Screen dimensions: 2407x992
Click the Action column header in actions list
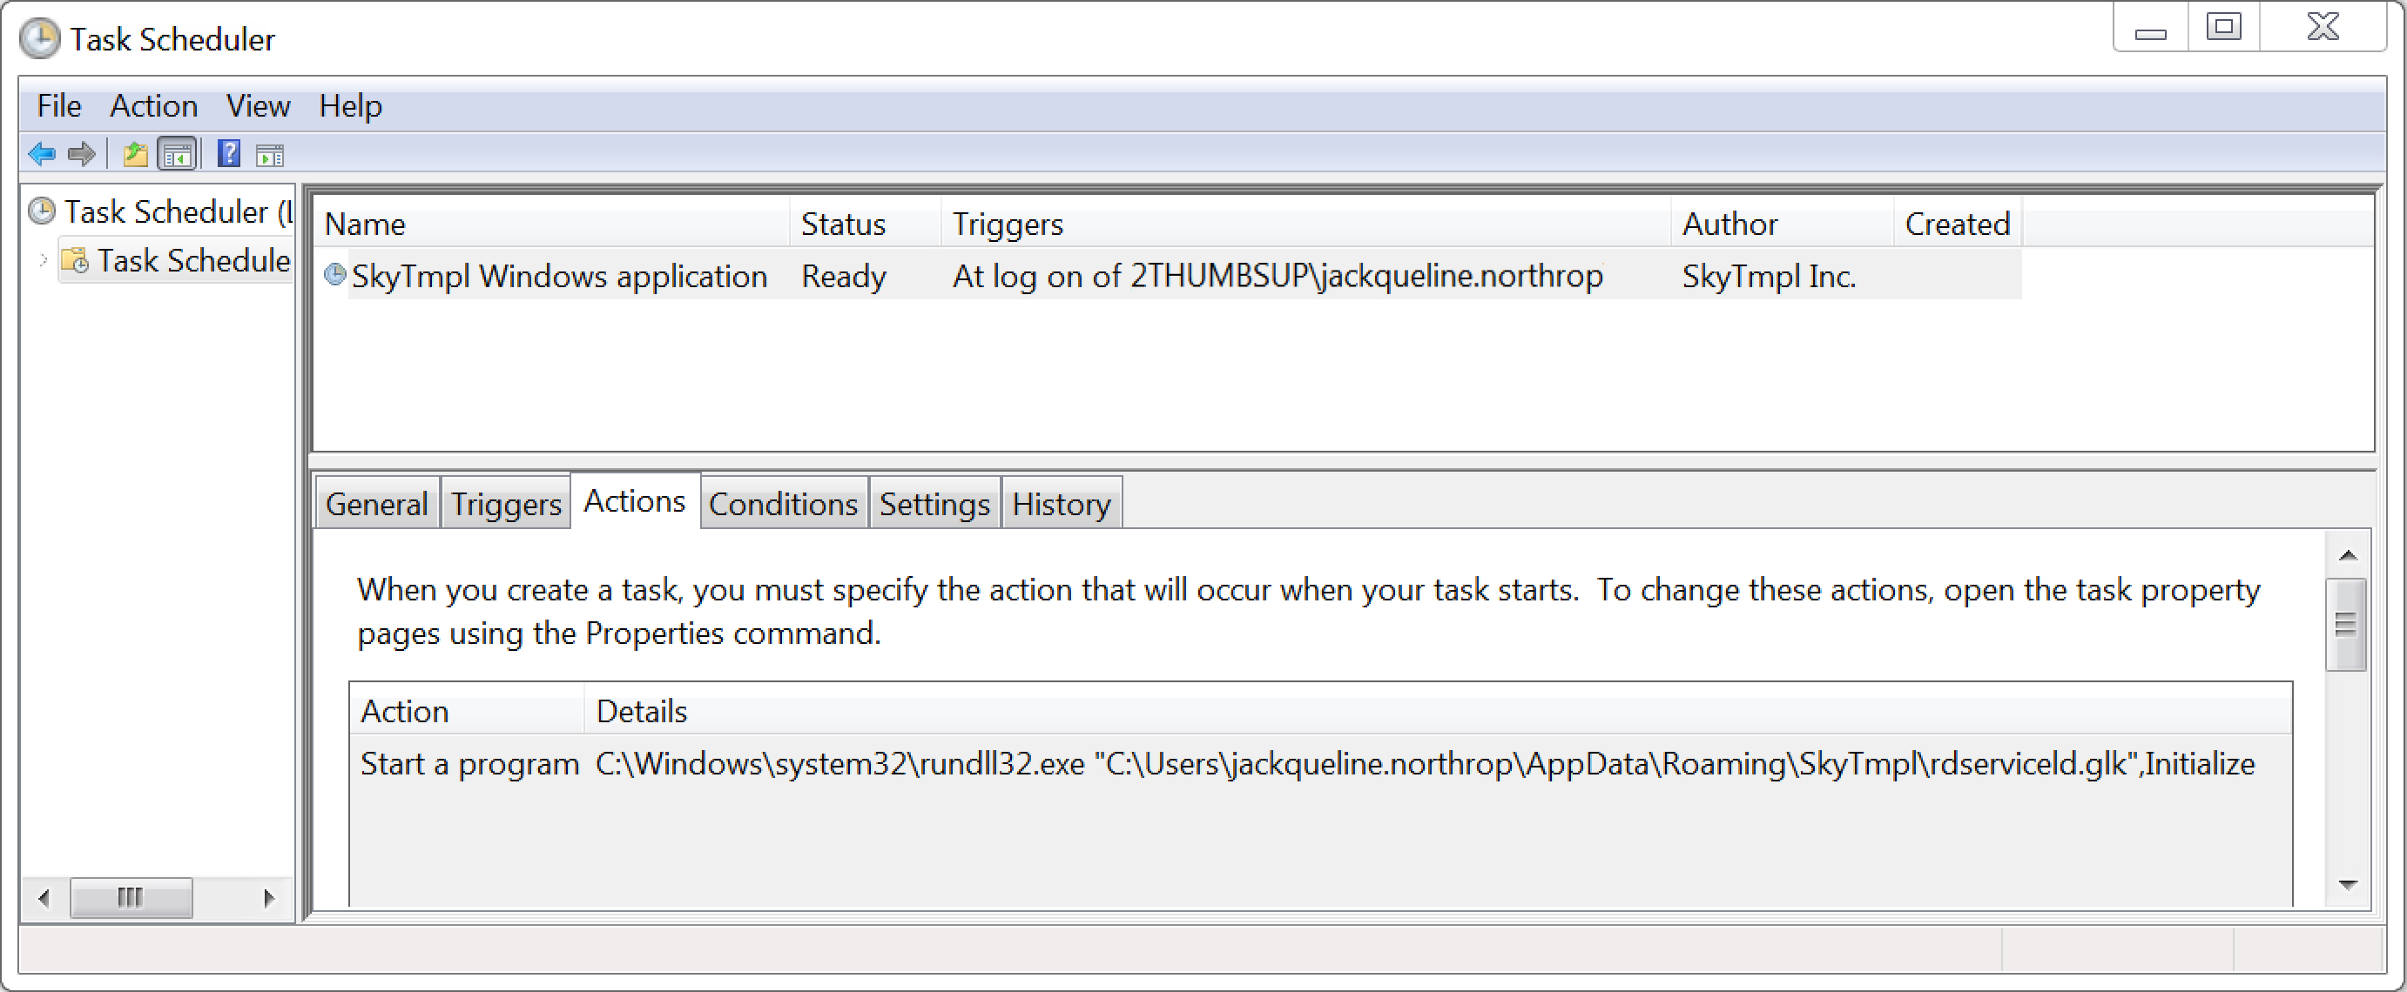point(467,712)
